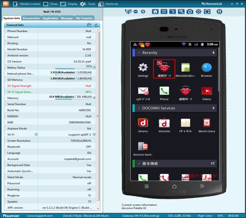The image size is (246, 218).
Task: Open iチャネル app icon
Action: 185,126
